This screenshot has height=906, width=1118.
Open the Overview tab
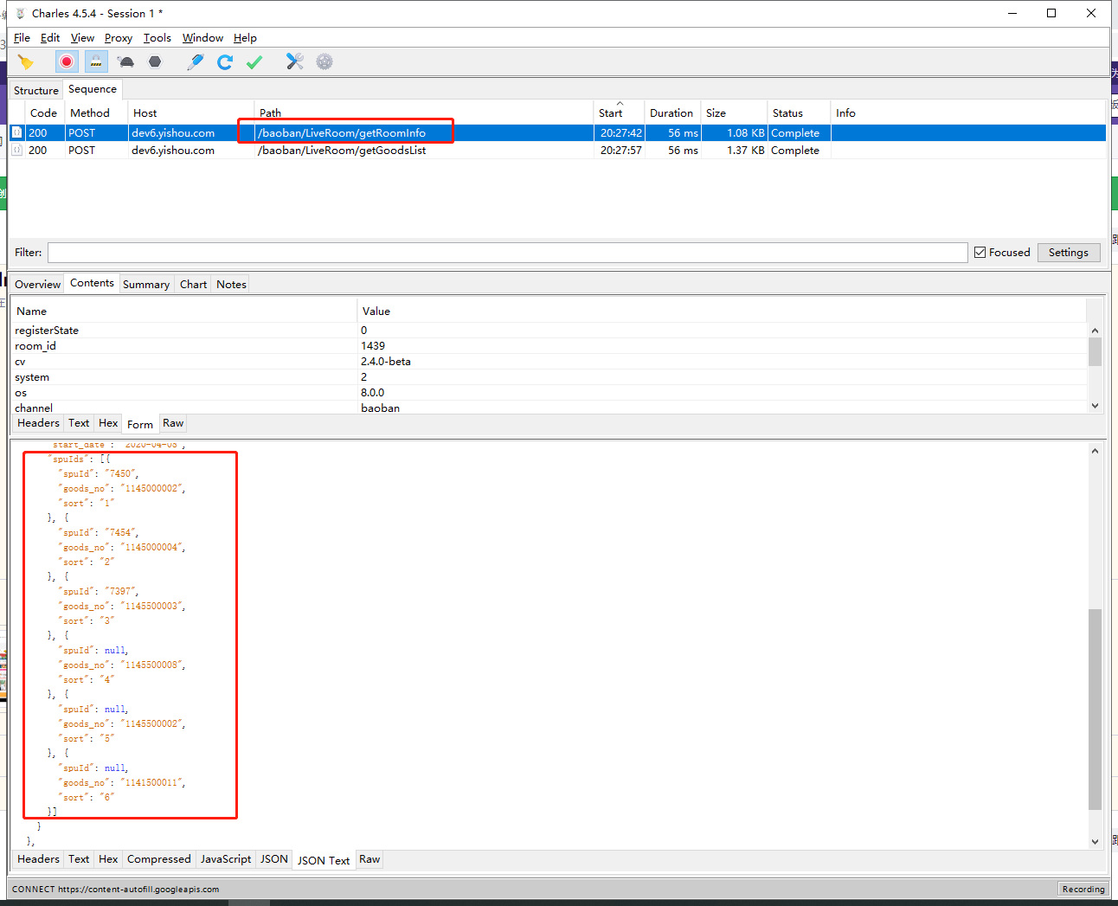(37, 284)
